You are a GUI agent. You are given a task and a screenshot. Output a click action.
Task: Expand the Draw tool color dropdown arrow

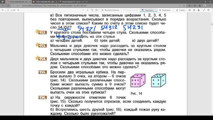point(156,10)
